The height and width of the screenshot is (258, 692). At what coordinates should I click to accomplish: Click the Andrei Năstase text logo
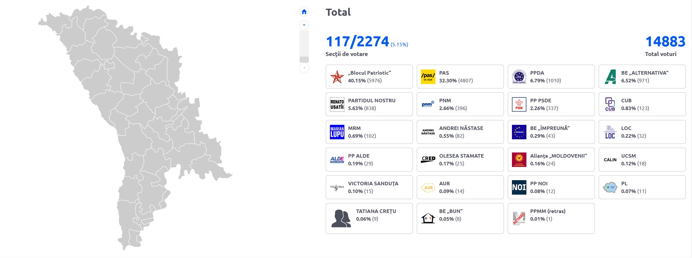pyautogui.click(x=428, y=132)
